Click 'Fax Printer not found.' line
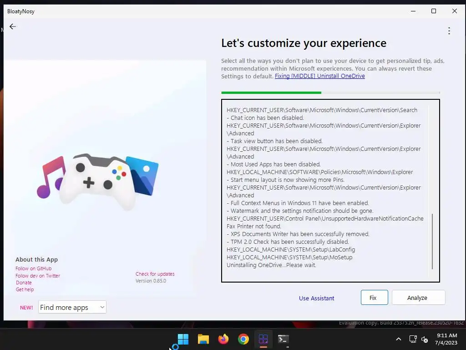 254,226
